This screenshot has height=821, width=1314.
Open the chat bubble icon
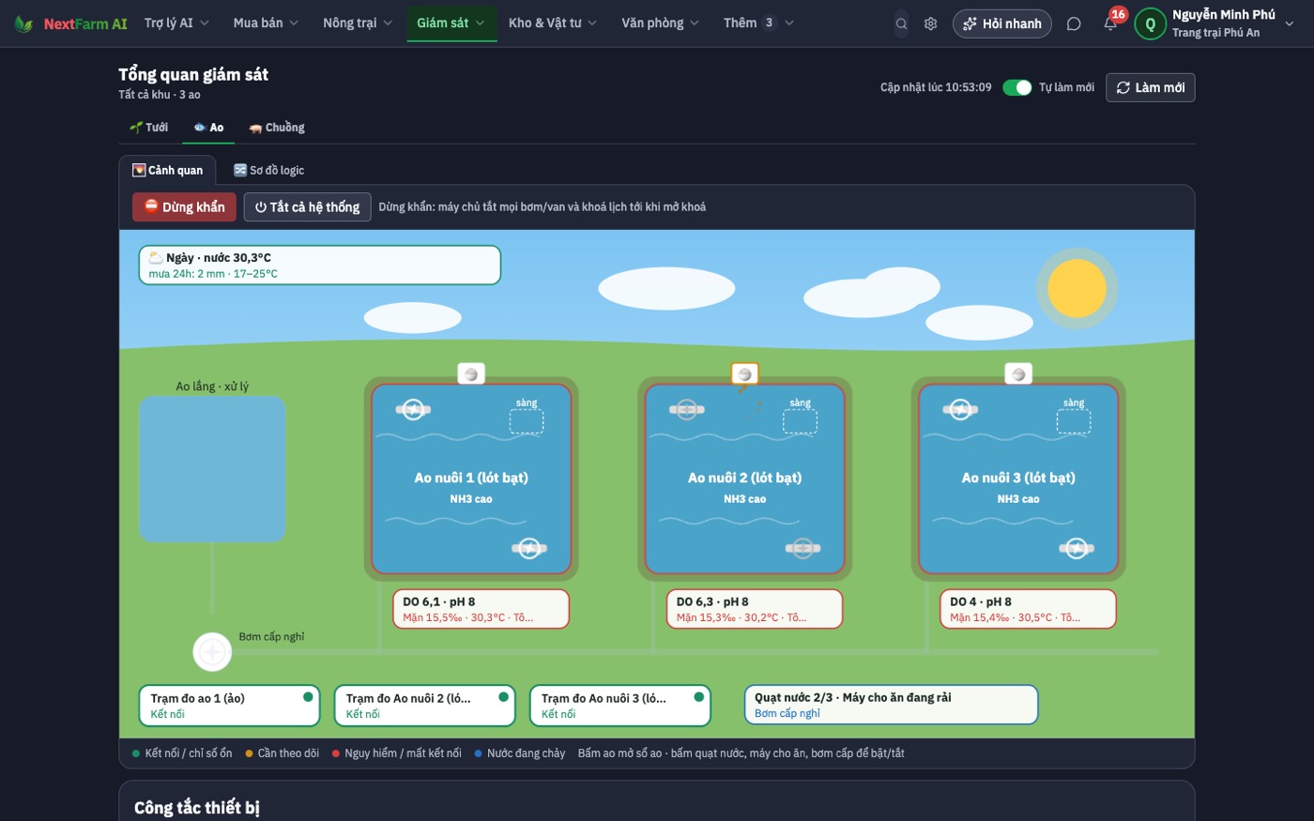point(1074,23)
